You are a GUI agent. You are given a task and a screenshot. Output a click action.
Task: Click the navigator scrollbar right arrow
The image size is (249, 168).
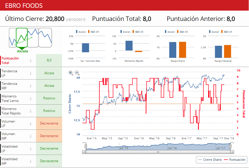point(232,152)
